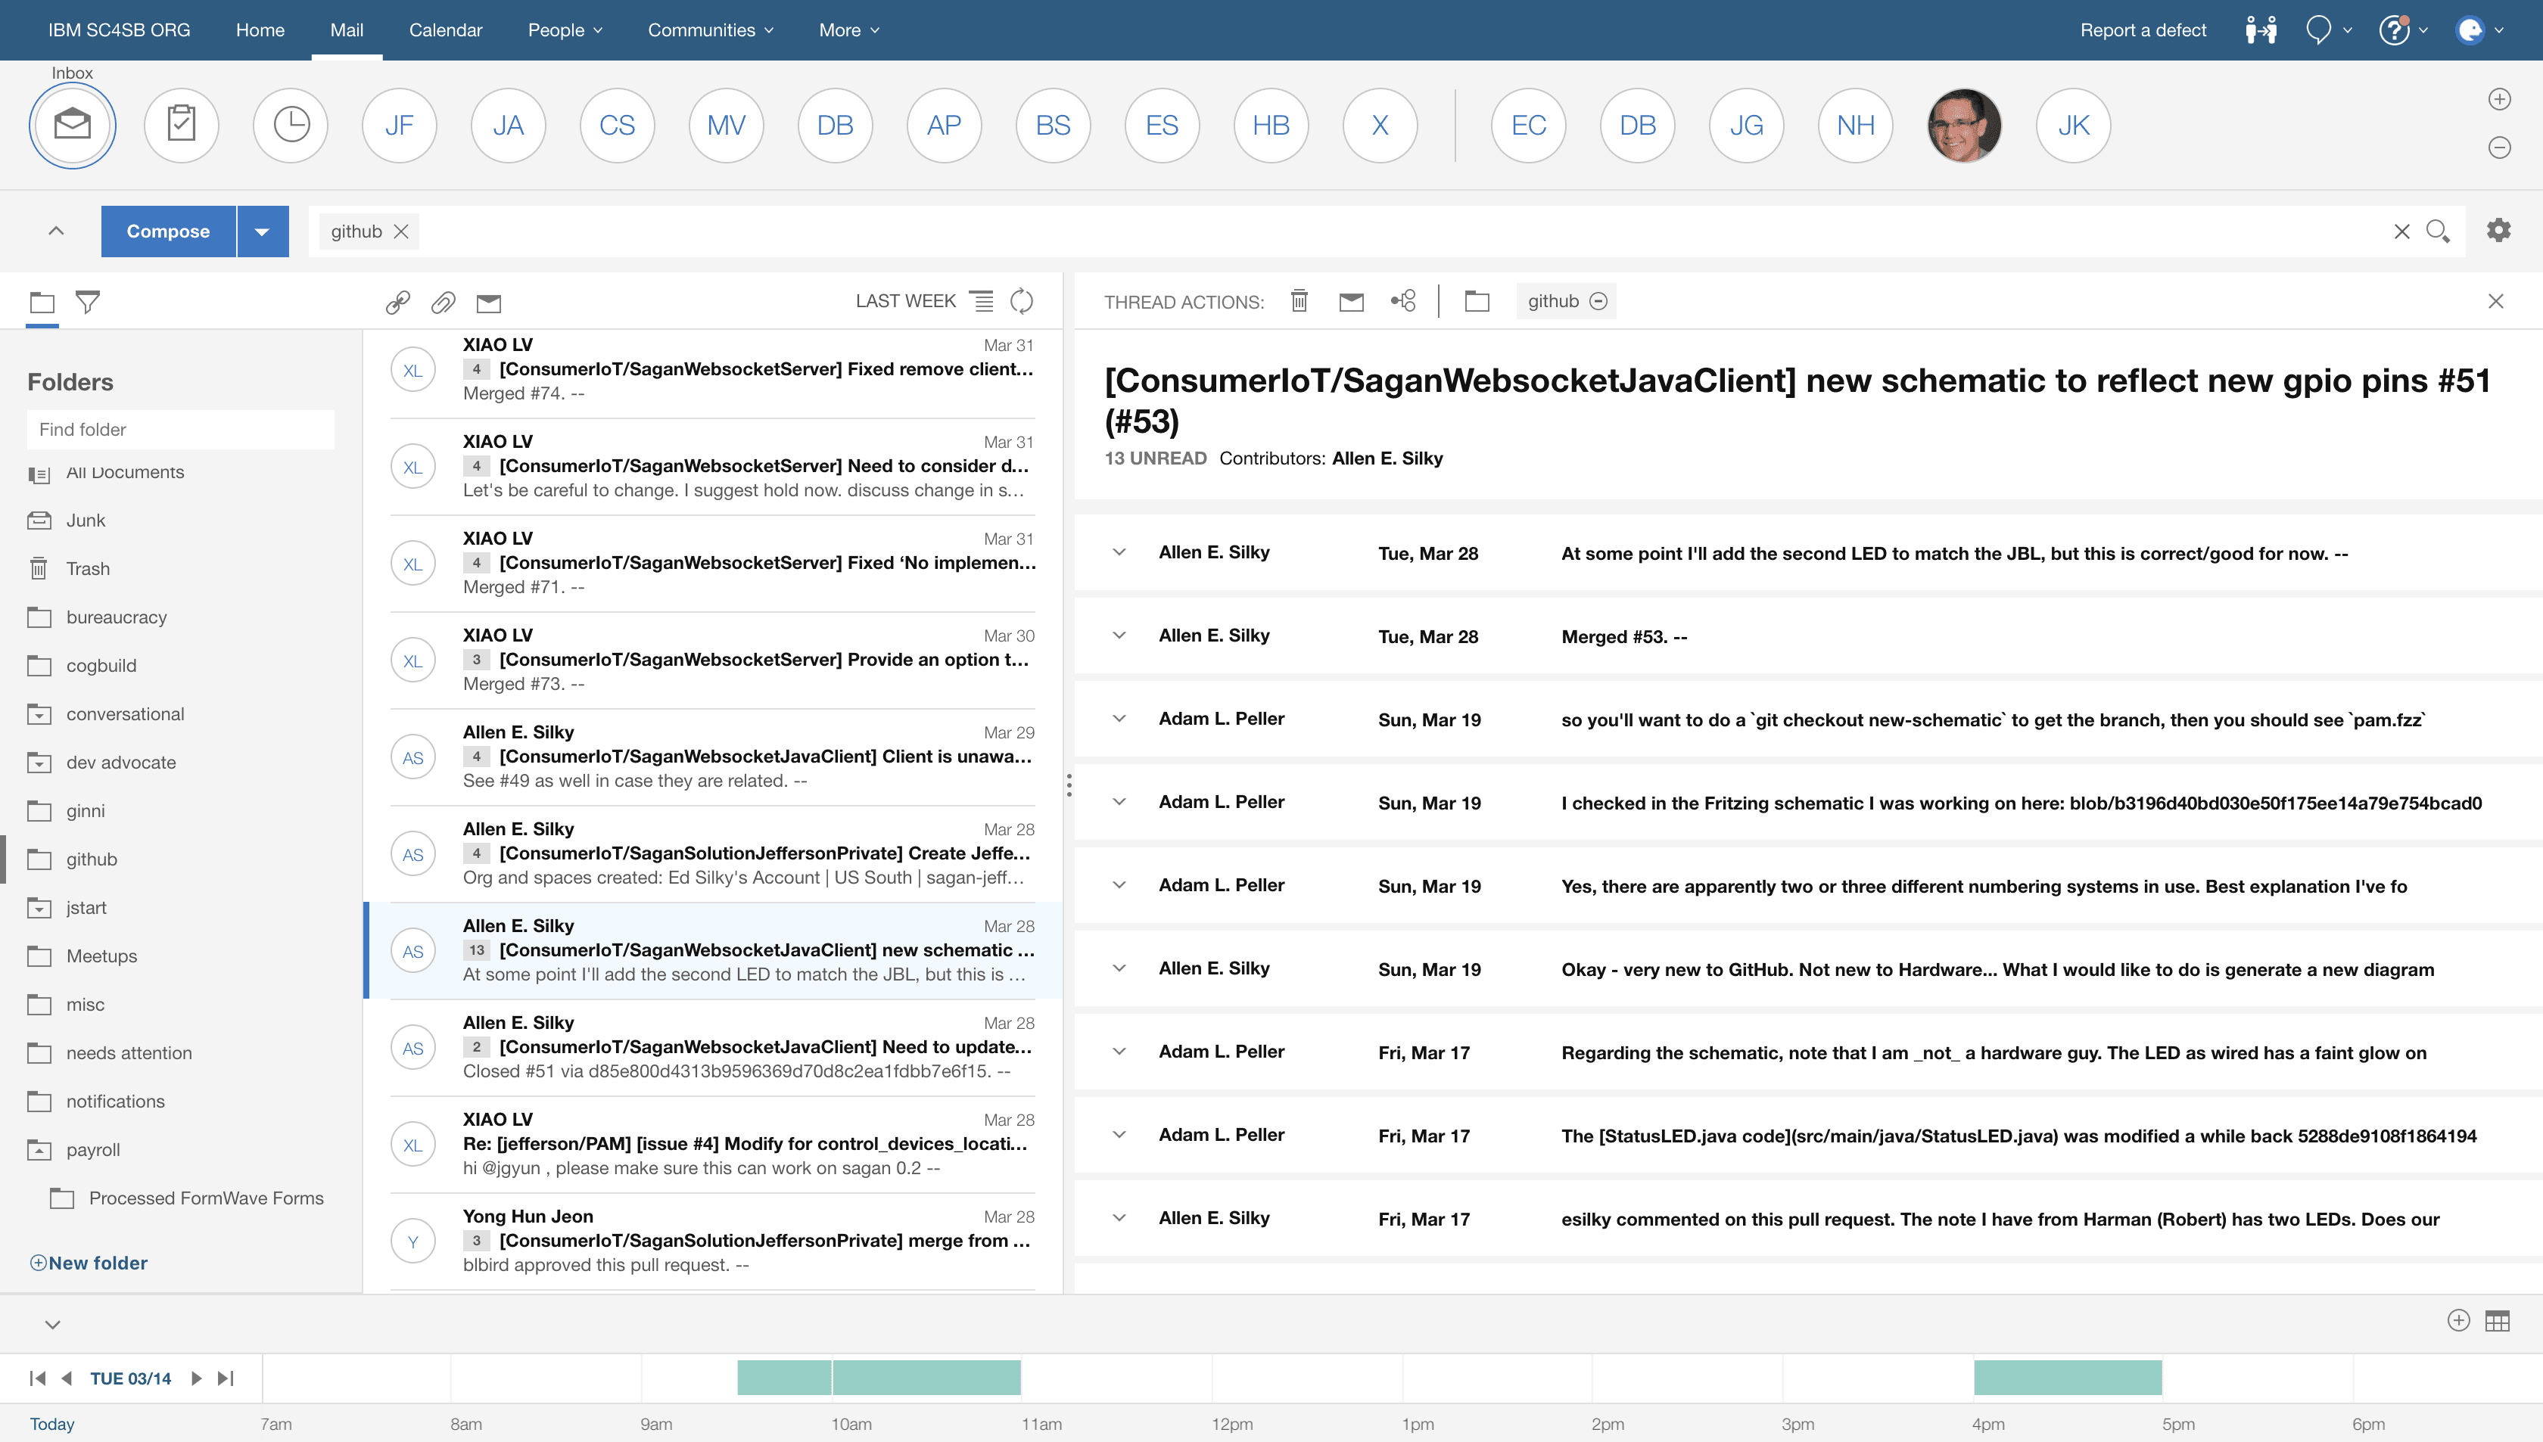Click the add contact plus icon
This screenshot has height=1442, width=2543.
(x=2499, y=99)
